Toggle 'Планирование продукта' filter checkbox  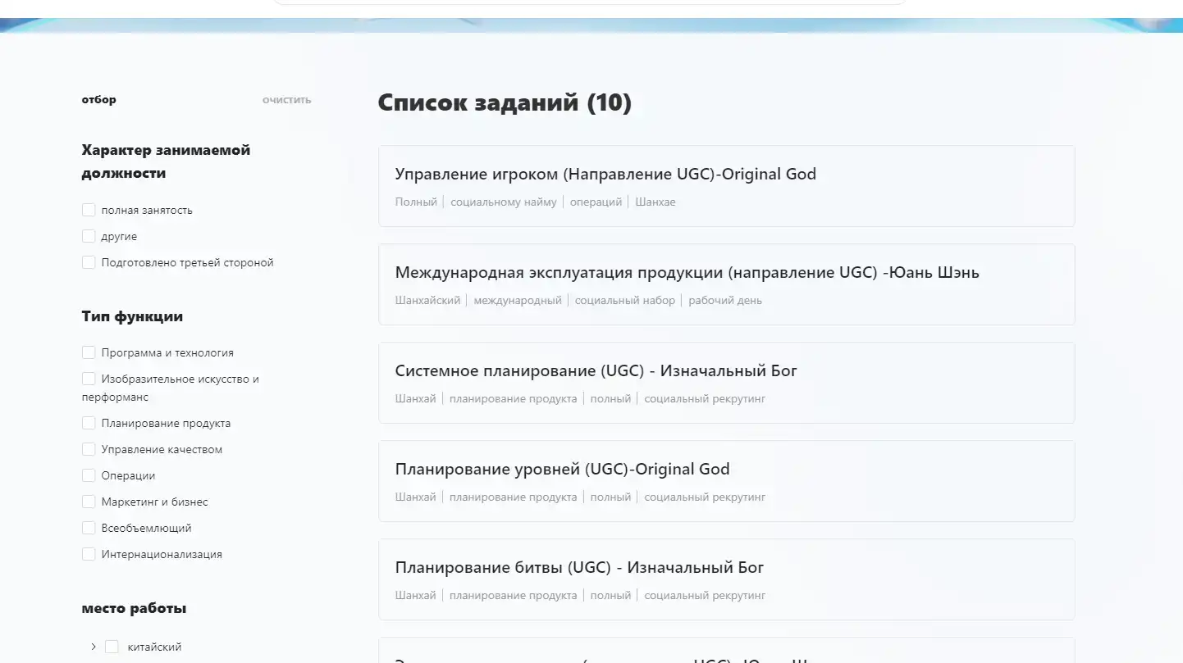(x=89, y=424)
